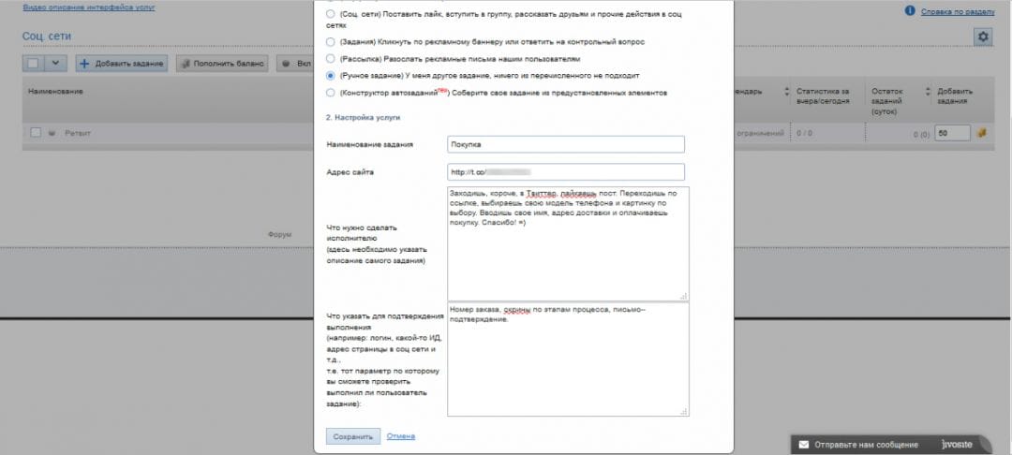Select the Конструктор автозаданий radio option
Viewport: 1012px width, 455px height.
tap(331, 93)
